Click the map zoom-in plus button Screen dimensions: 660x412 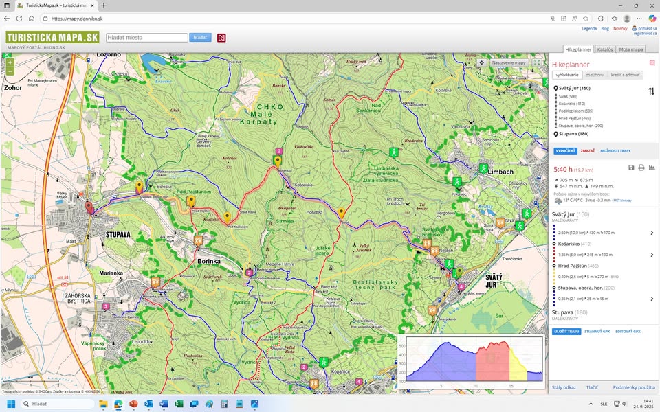point(10,62)
